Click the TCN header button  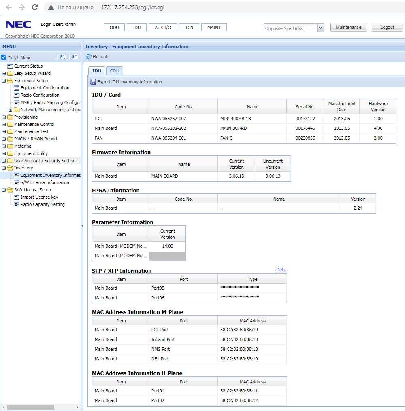pos(189,28)
